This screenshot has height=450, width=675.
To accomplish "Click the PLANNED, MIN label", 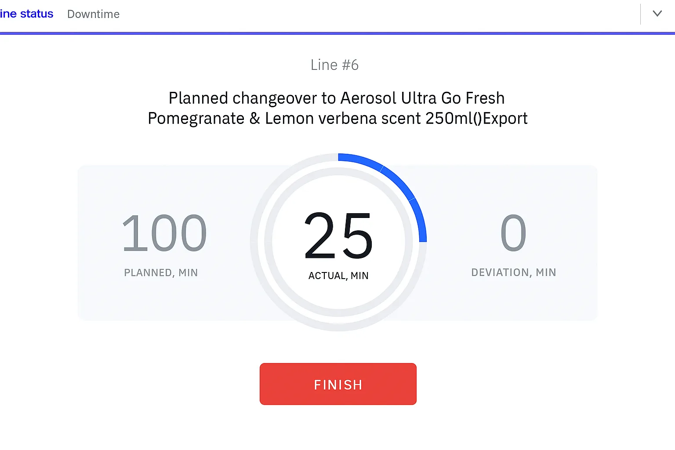I will point(161,272).
